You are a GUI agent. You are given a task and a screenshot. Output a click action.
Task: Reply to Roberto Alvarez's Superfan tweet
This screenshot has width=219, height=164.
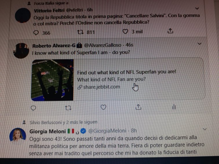(33, 108)
